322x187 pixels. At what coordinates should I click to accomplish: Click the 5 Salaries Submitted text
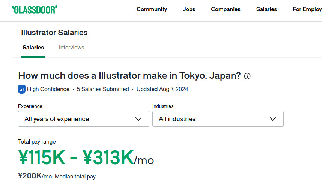(103, 89)
